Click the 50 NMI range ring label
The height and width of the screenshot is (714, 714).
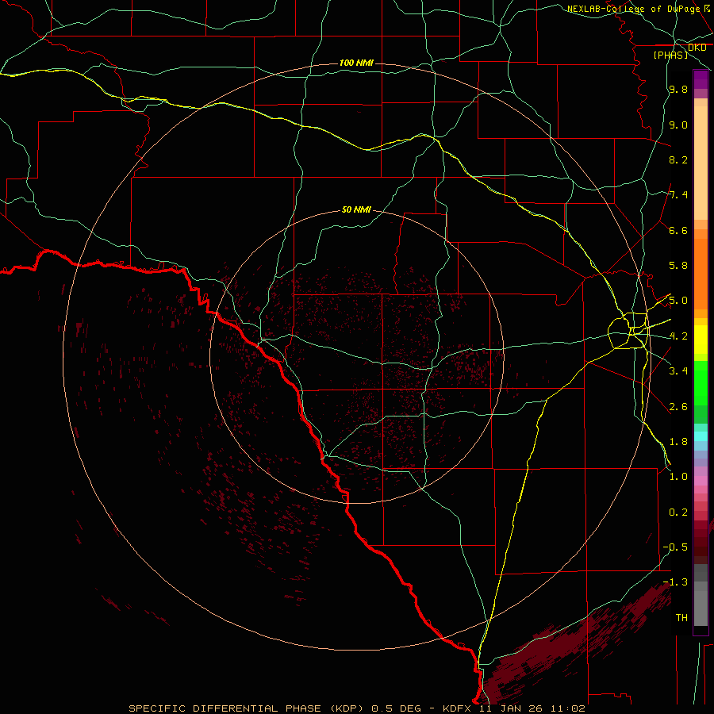click(356, 209)
